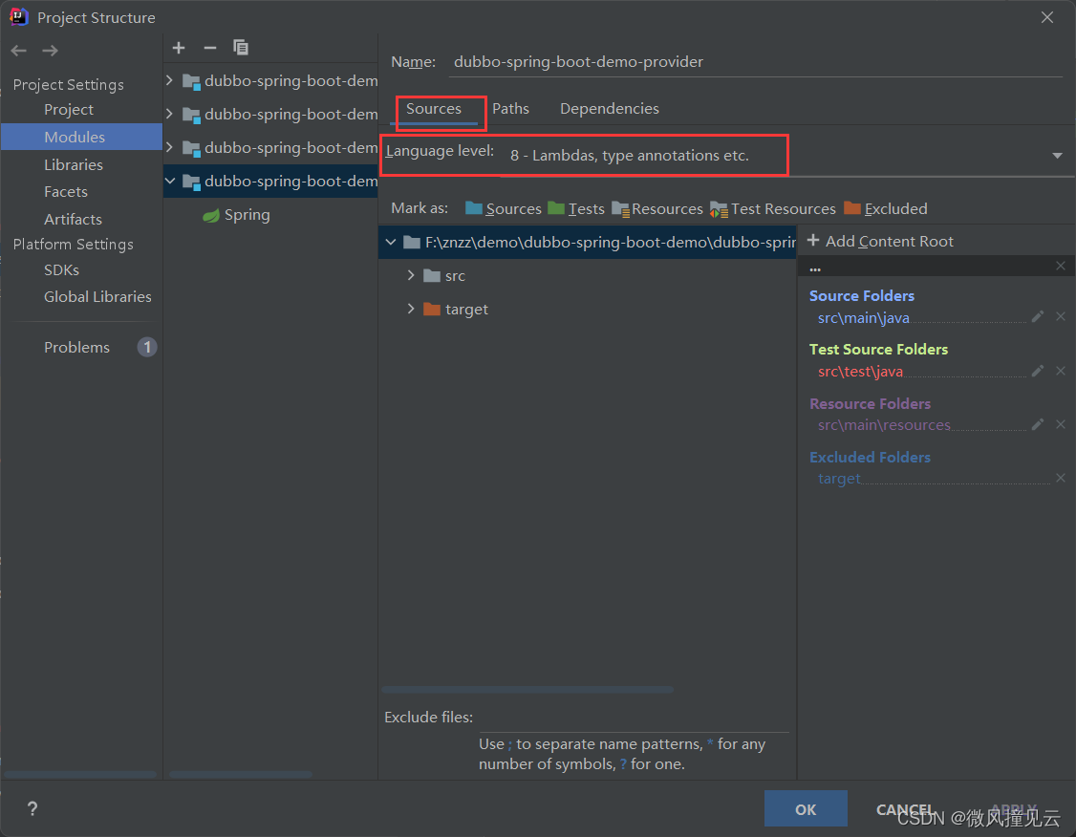This screenshot has height=837, width=1076.
Task: Remove src\test\java from Test Source Folders
Action: (1061, 371)
